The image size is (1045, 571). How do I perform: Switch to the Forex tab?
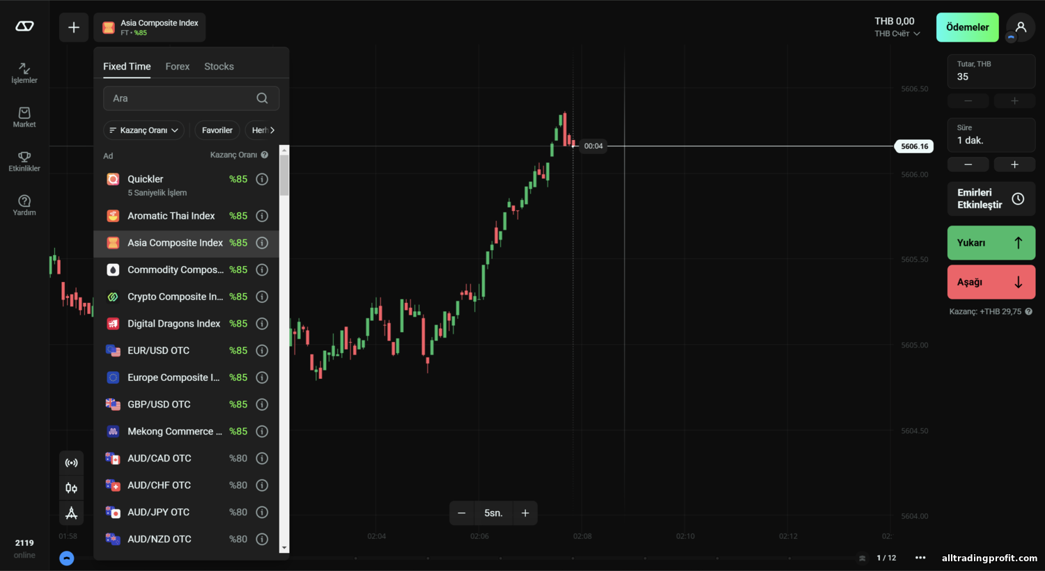pos(178,66)
